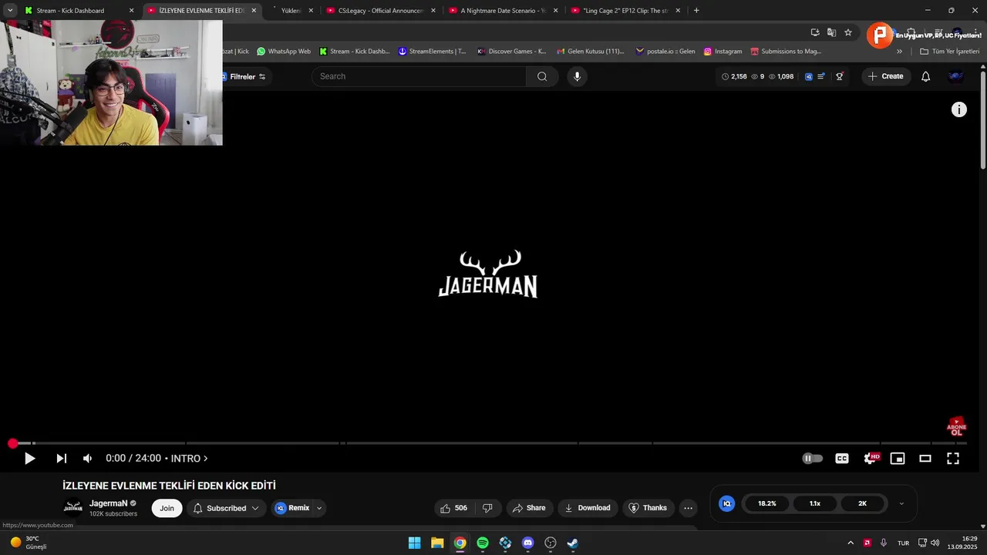Image resolution: width=987 pixels, height=555 pixels.
Task: Show more bookmarks chevron
Action: point(899,52)
